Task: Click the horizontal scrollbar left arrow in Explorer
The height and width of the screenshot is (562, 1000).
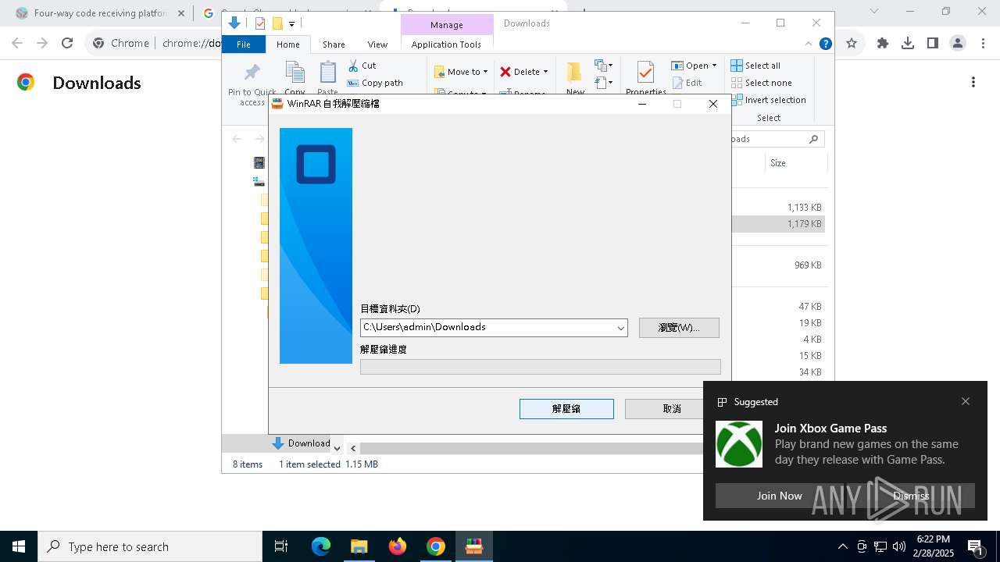Action: coord(353,448)
